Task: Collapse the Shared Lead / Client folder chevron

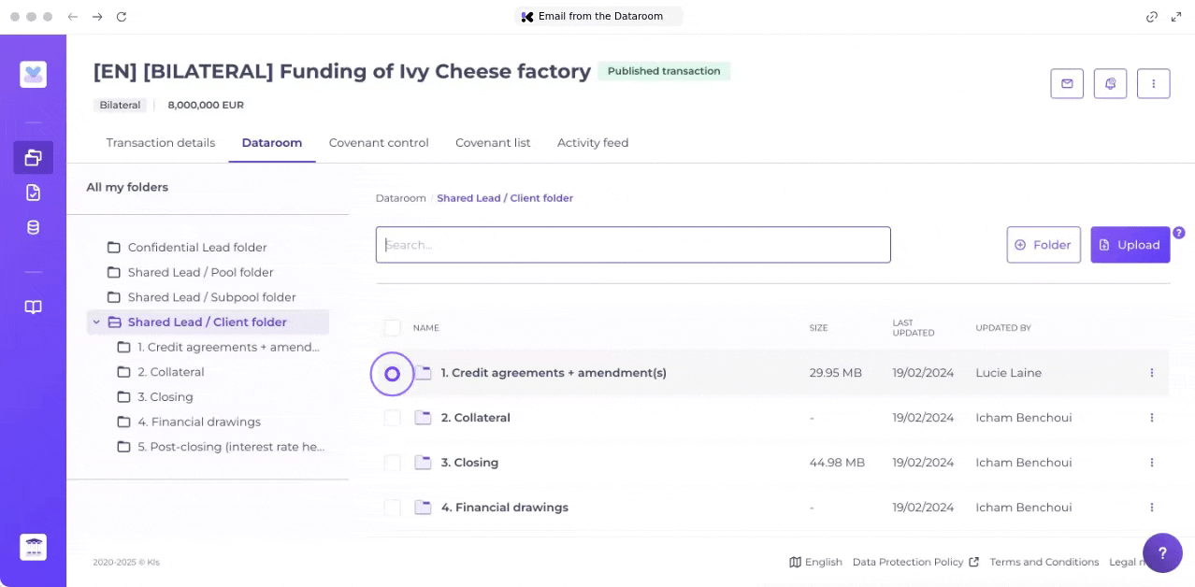Action: tap(96, 322)
